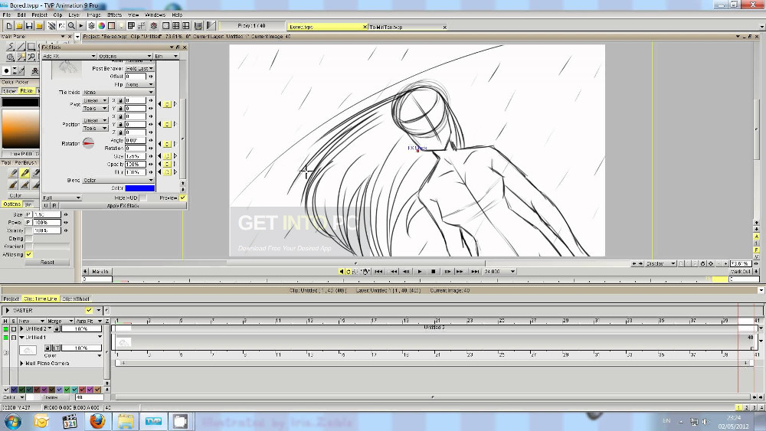This screenshot has width=766, height=431.
Task: Choose the highlighted yellow pen brush tool
Action: [25, 173]
